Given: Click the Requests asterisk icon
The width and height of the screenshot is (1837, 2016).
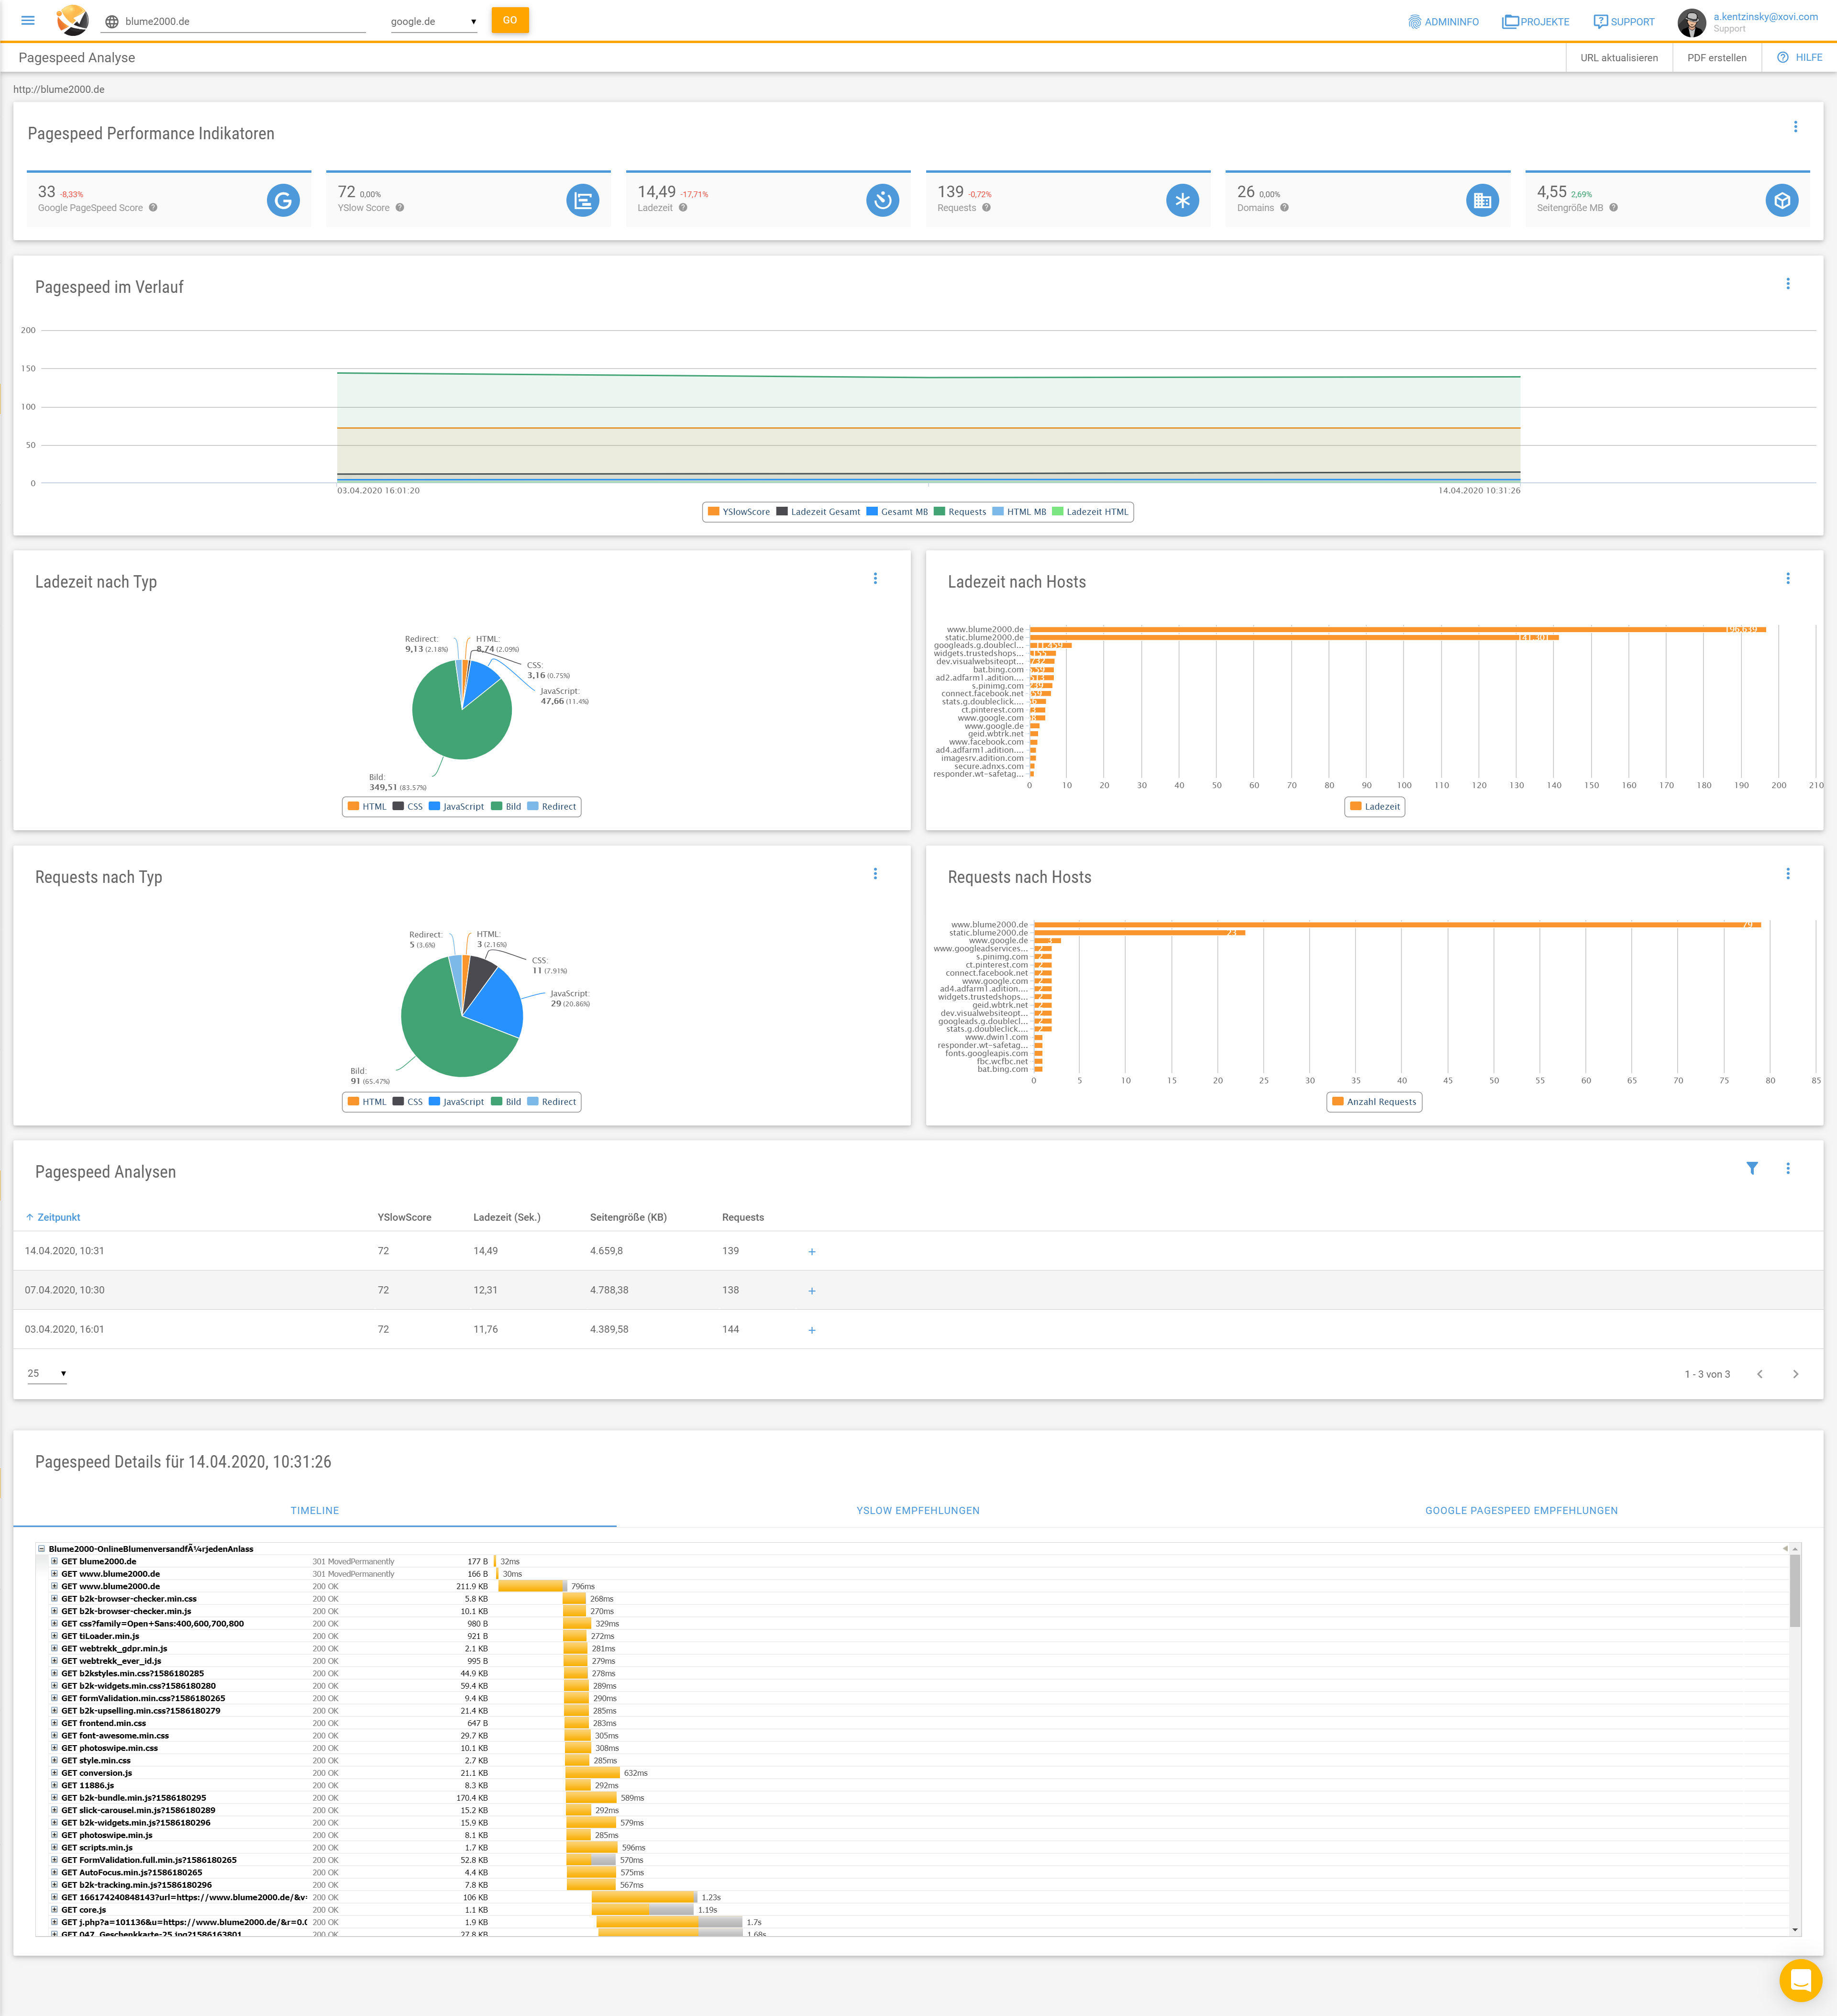Looking at the screenshot, I should pyautogui.click(x=1183, y=200).
